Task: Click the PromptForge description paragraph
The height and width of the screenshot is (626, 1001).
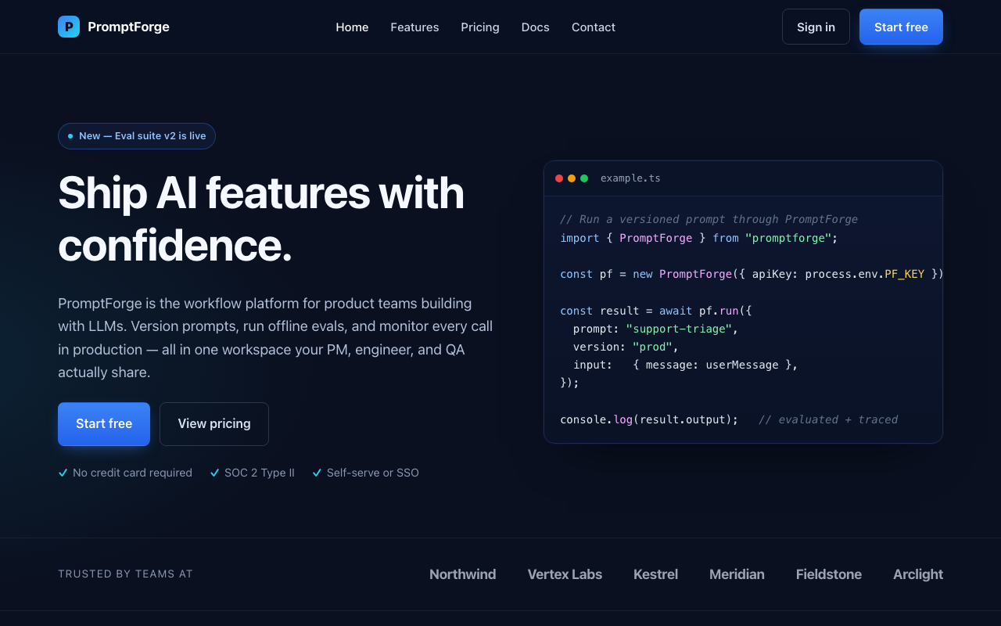Action: 275,338
